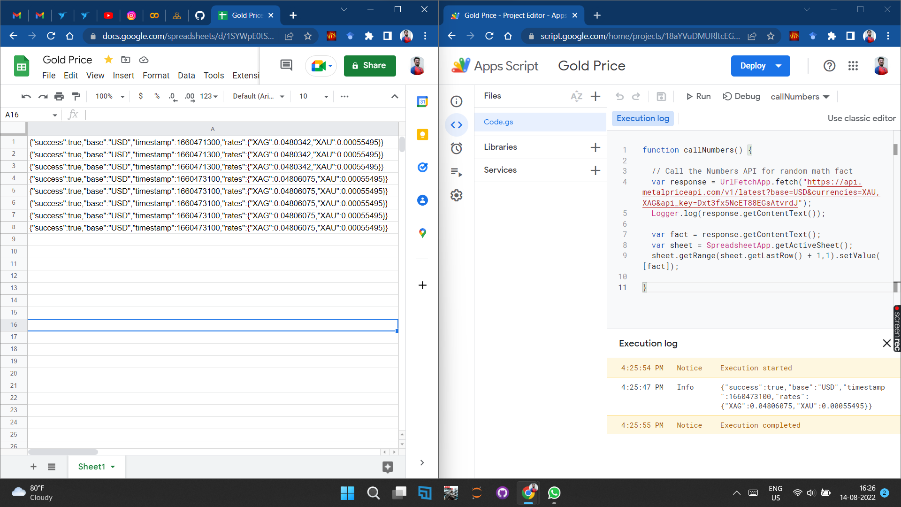Open the A16 name box dropdown

click(55, 115)
